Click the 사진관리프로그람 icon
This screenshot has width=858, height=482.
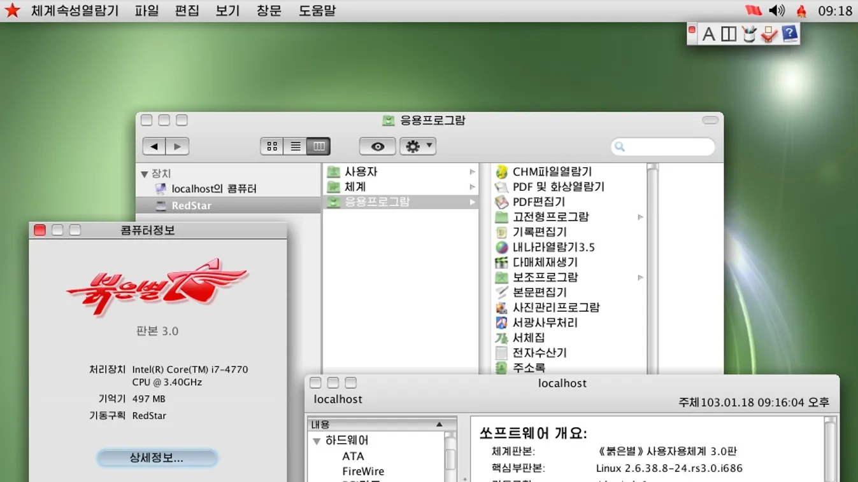tap(502, 307)
